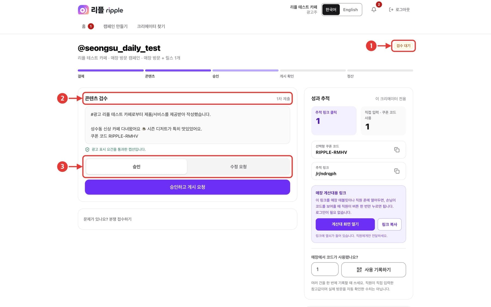Click the 게시 확인 step label
The width and height of the screenshot is (491, 307).
[287, 76]
